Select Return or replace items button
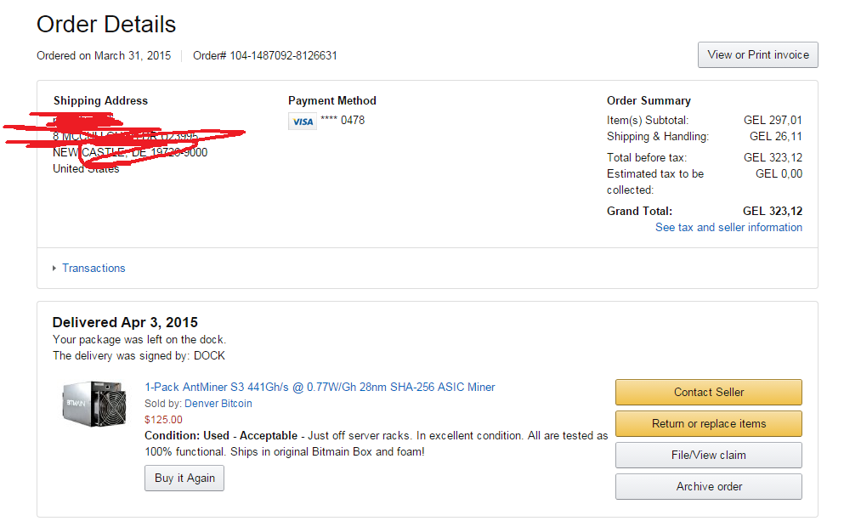 [x=708, y=423]
